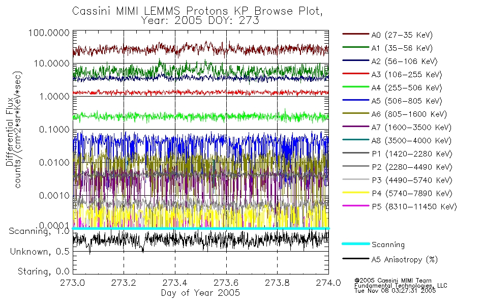Viewport: 483px width, 305px height.
Task: Click the 0.1000 y-axis tick label
Action: [54, 130]
